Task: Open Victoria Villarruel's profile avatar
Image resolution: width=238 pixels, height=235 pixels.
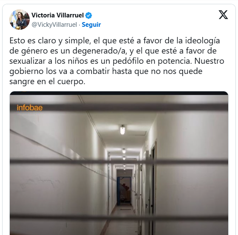Action: coord(20,20)
